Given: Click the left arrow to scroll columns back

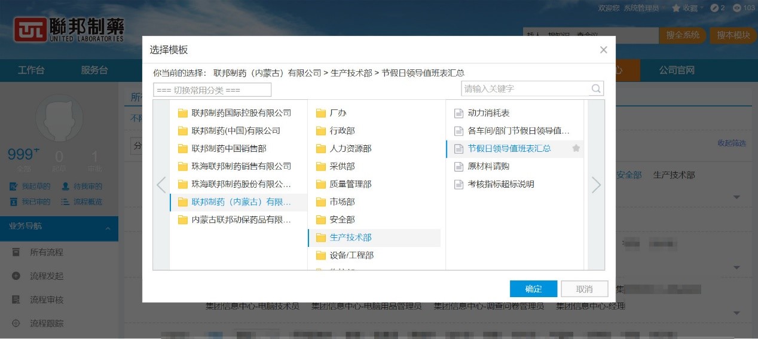Looking at the screenshot, I should click(x=161, y=185).
